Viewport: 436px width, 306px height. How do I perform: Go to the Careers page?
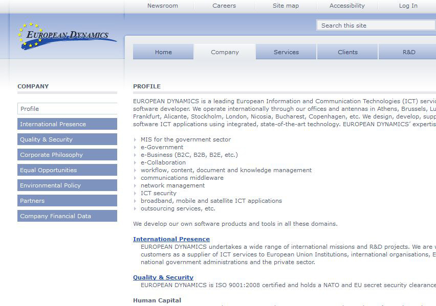[x=224, y=6]
